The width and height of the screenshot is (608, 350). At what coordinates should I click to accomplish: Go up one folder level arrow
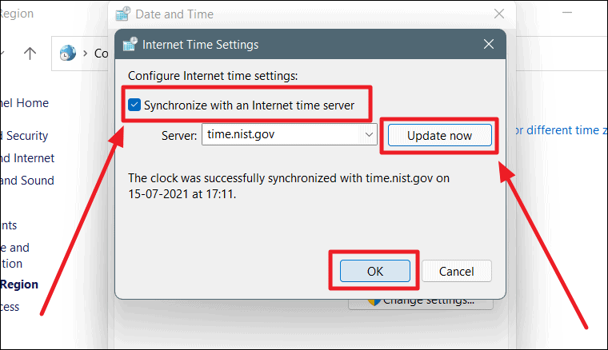click(30, 53)
